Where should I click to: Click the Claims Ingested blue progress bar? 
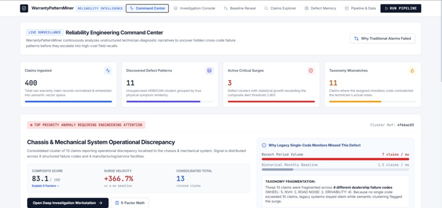pos(68,102)
